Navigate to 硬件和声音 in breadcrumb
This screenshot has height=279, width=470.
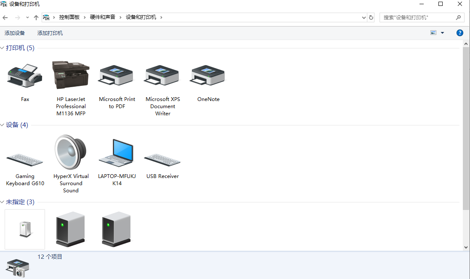[103, 17]
